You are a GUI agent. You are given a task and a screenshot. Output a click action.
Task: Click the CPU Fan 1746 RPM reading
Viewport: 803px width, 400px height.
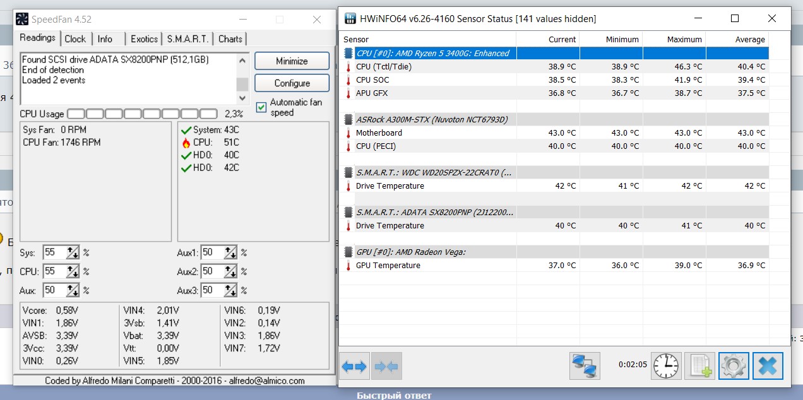point(62,143)
